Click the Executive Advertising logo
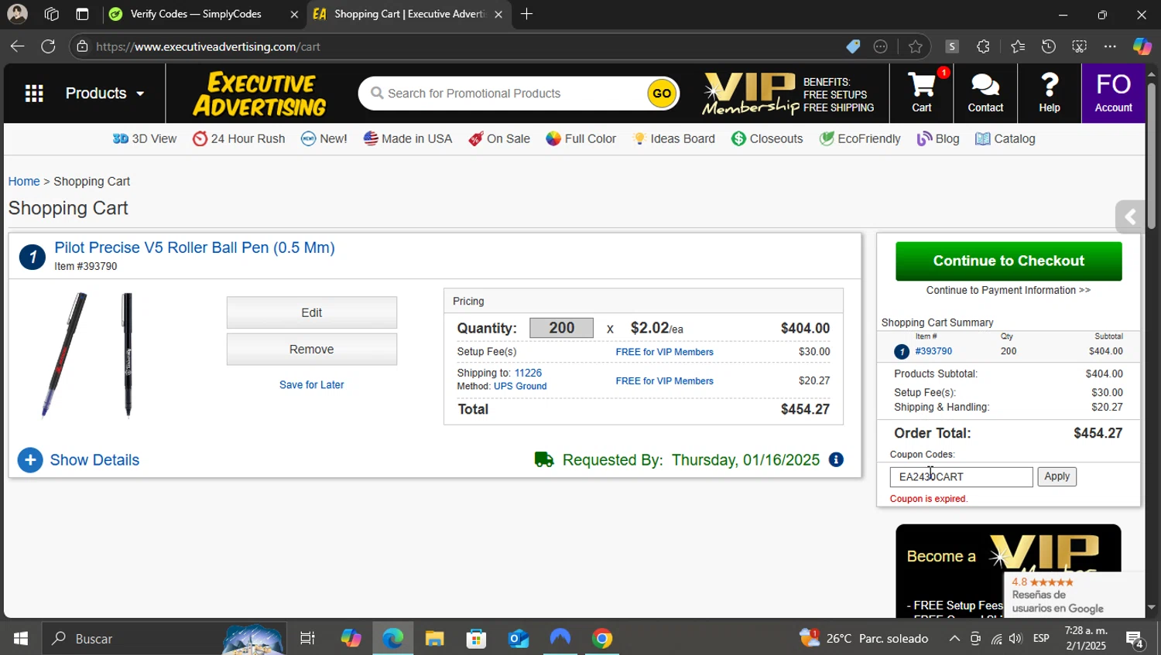 click(260, 94)
